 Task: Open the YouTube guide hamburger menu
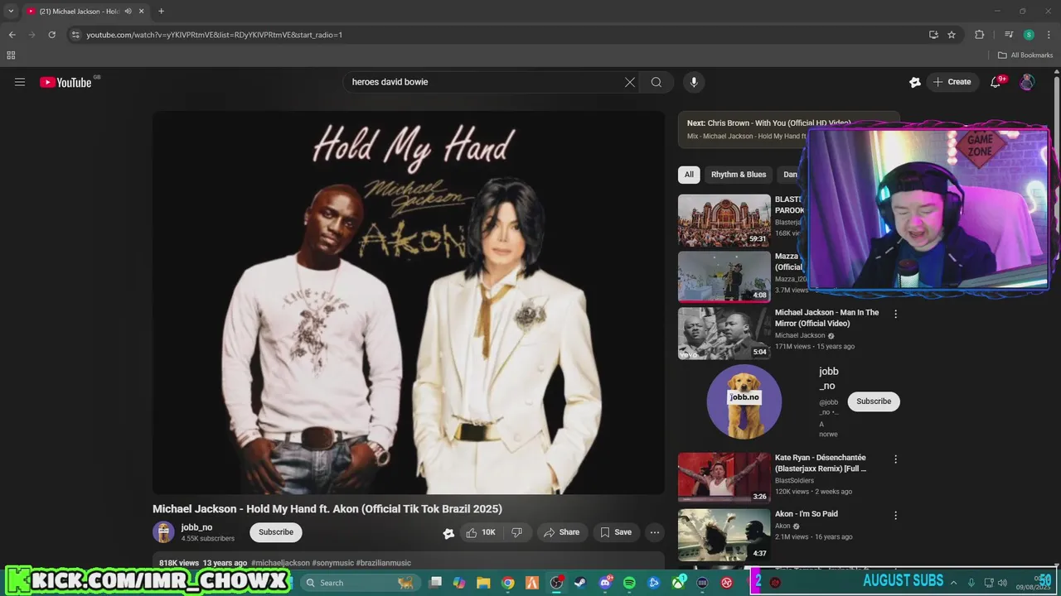coord(20,82)
